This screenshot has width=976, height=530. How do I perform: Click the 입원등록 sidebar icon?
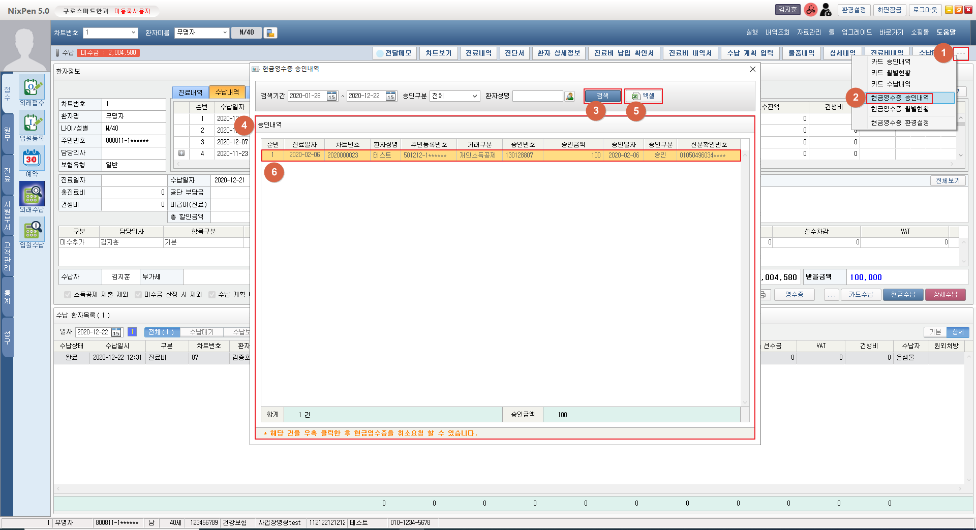32,123
